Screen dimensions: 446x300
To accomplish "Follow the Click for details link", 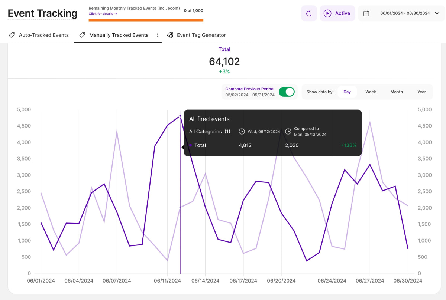I will pos(103,14).
